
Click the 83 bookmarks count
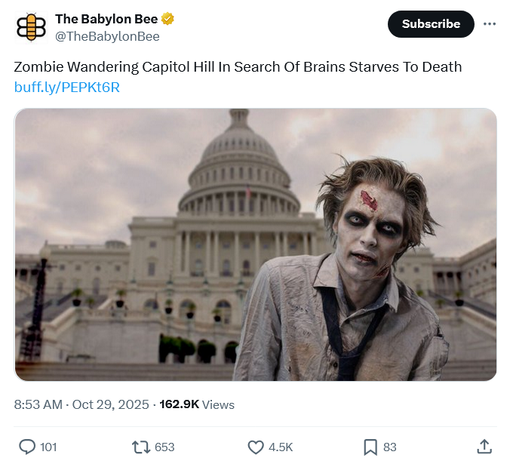pyautogui.click(x=390, y=447)
